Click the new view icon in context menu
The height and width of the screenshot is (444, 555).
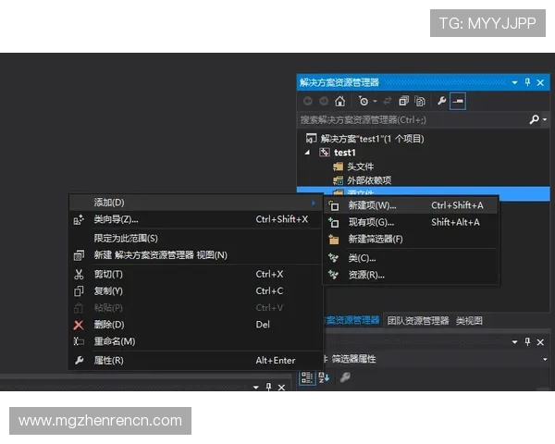pos(79,255)
